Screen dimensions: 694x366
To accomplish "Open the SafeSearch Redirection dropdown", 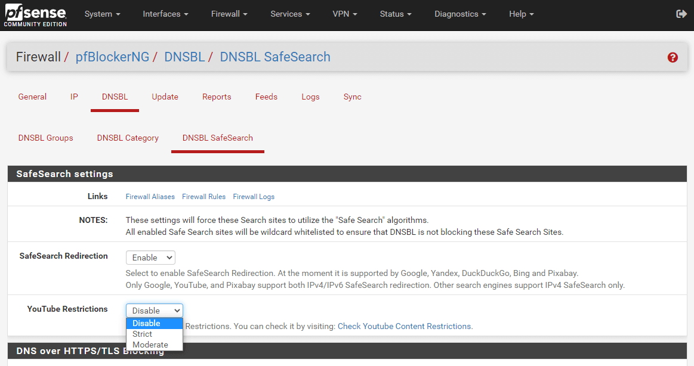I will 150,258.
